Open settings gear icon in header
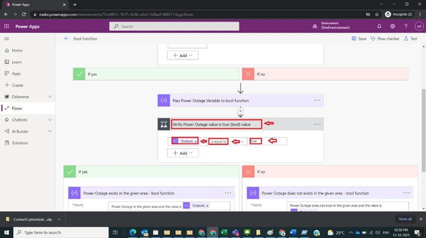Image resolution: width=426 pixels, height=238 pixels. tap(392, 27)
